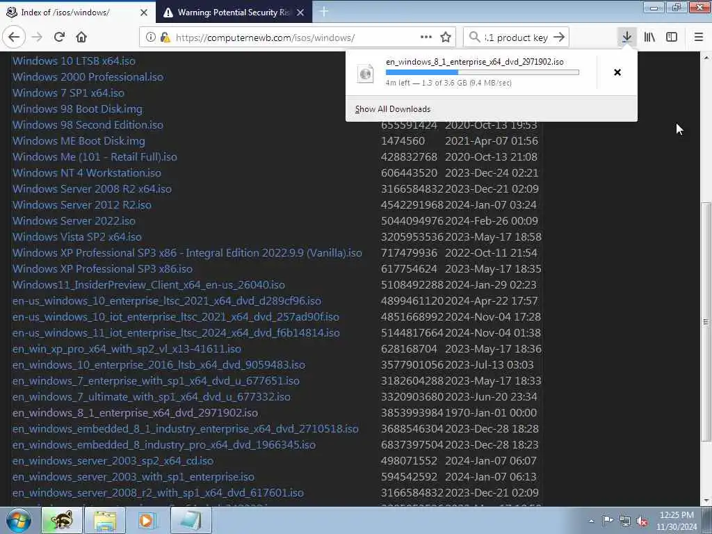Open Windows 10 LTSB x64.iso link

pyautogui.click(x=74, y=61)
